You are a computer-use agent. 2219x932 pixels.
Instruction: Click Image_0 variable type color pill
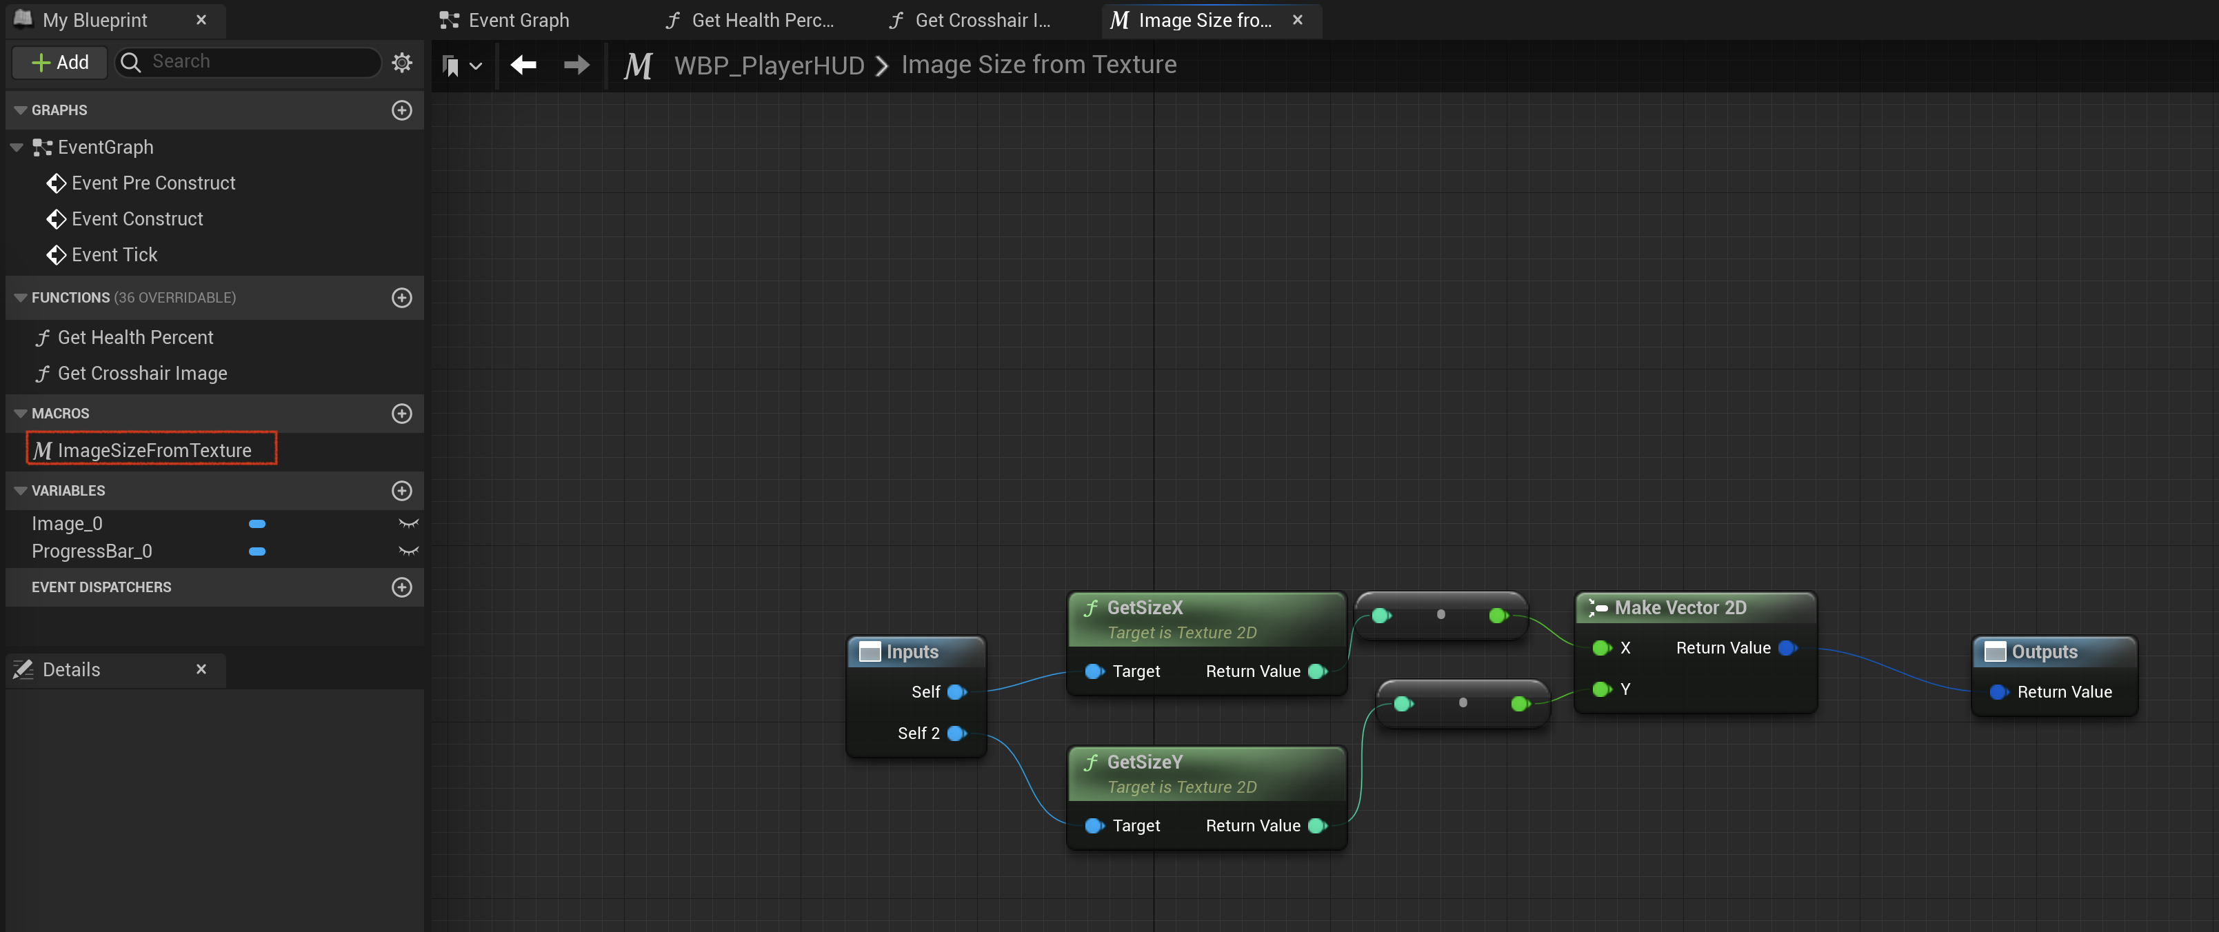pos(257,524)
